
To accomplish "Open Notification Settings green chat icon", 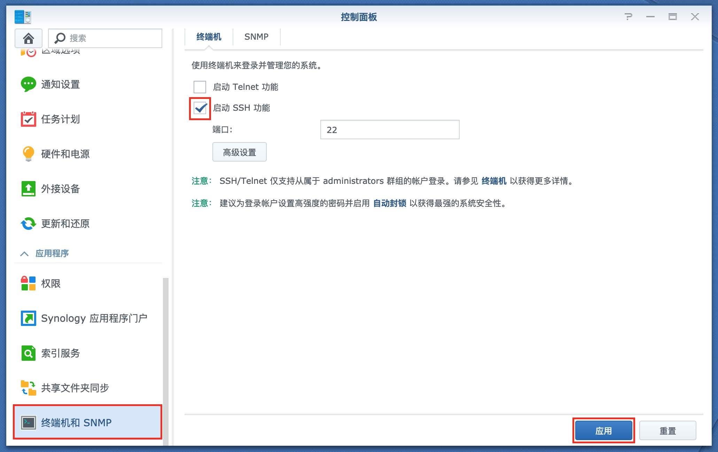I will click(x=28, y=84).
